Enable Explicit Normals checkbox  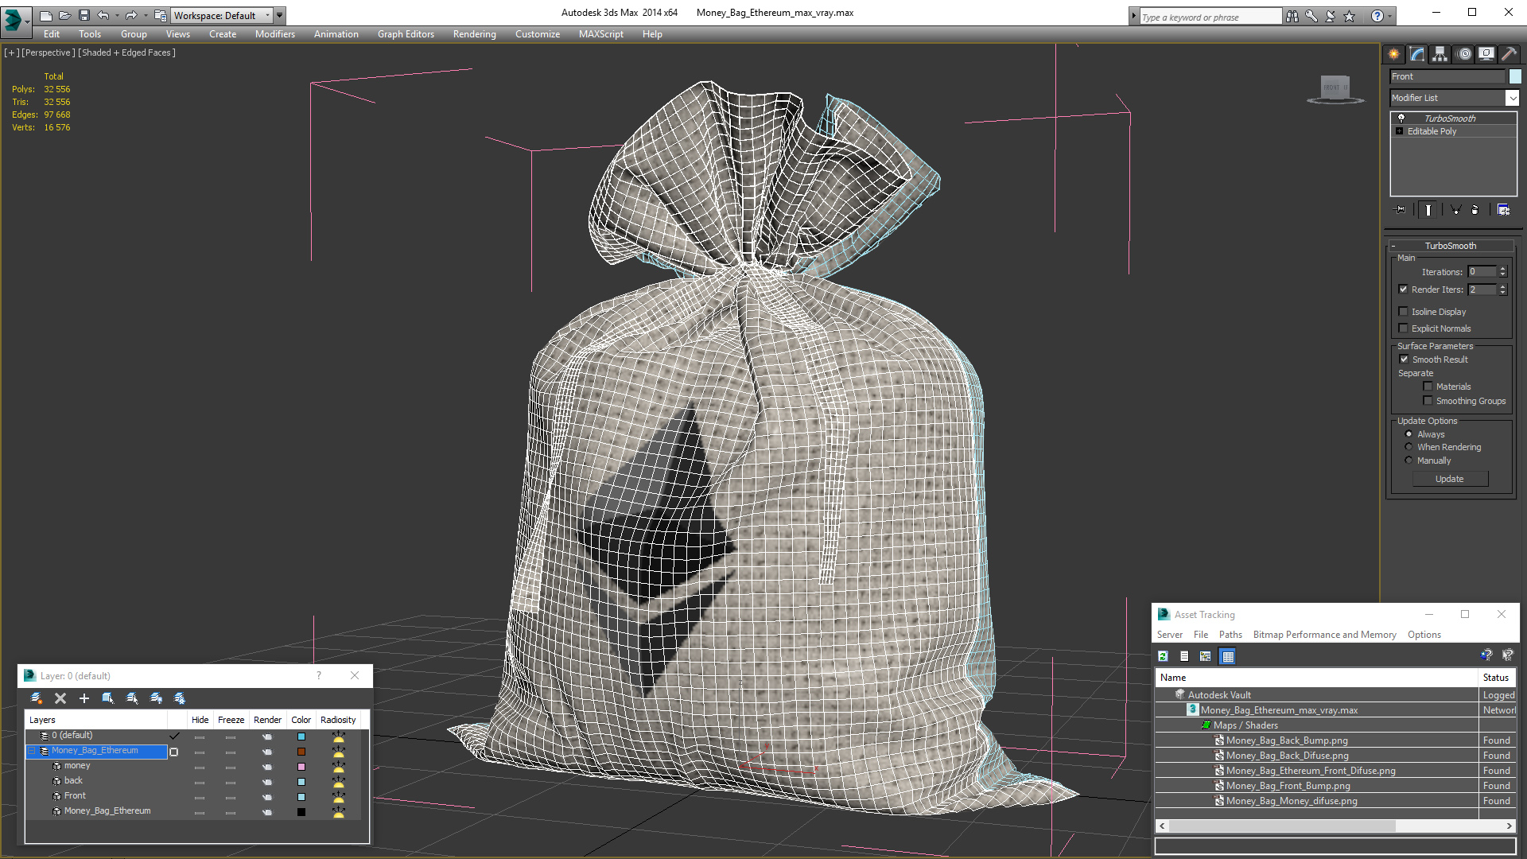tap(1404, 328)
